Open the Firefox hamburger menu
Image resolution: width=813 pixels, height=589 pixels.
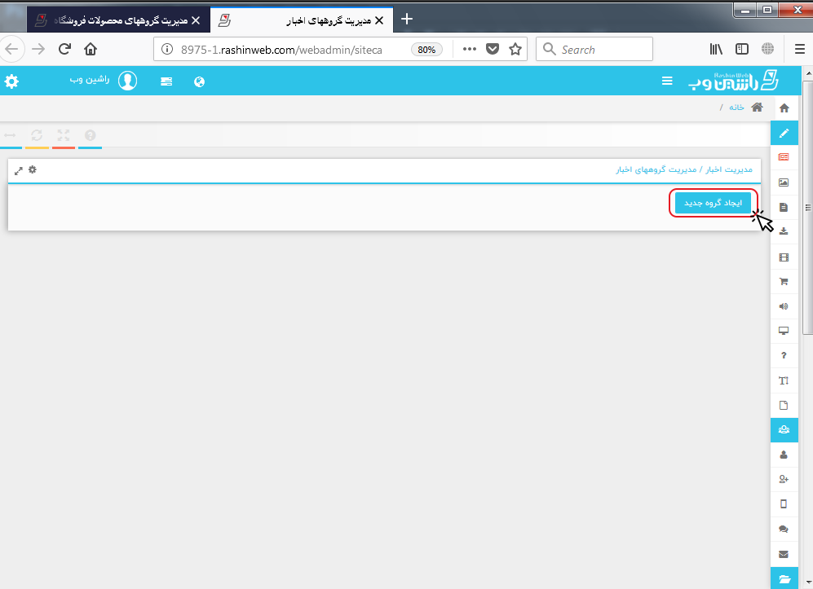pyautogui.click(x=799, y=49)
